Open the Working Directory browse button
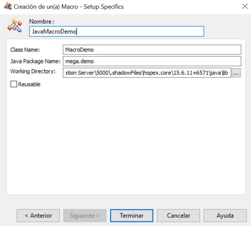This screenshot has width=251, height=226. 236,73
